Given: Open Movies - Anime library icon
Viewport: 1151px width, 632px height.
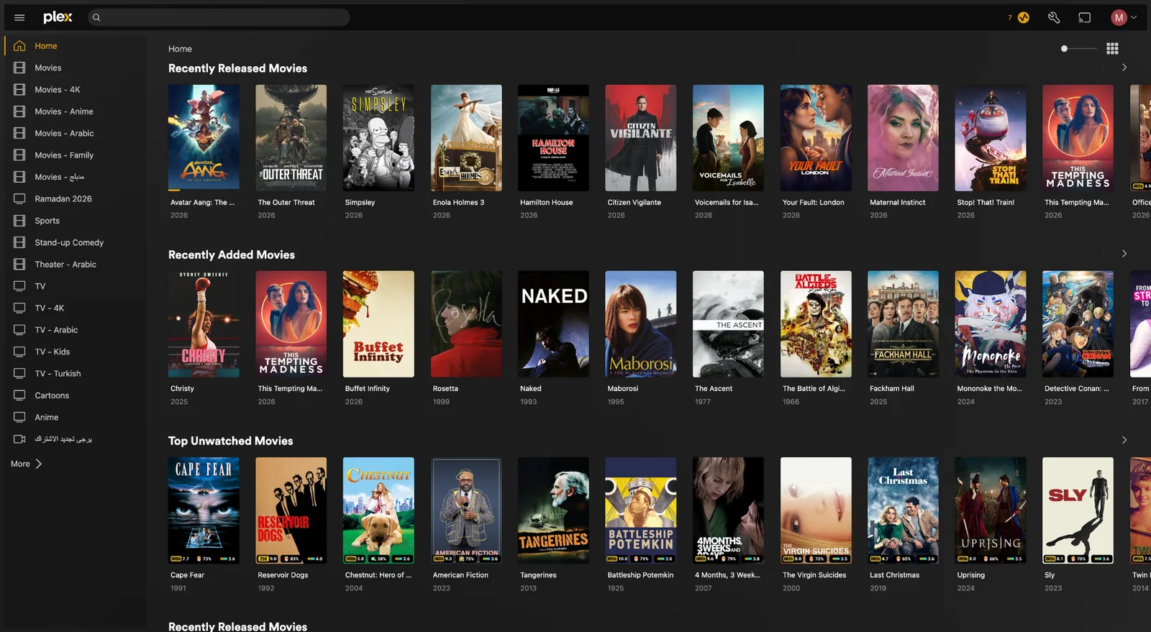Looking at the screenshot, I should pyautogui.click(x=19, y=111).
